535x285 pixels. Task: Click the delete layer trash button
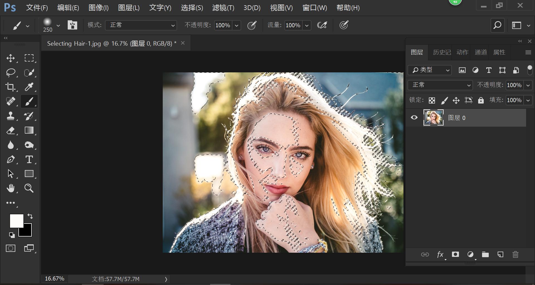(515, 254)
